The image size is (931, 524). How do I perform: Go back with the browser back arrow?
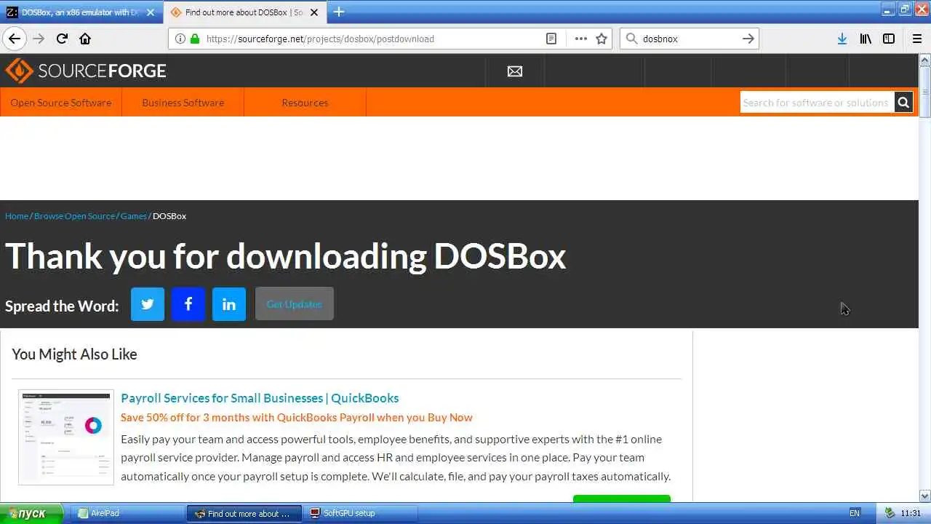(x=15, y=39)
